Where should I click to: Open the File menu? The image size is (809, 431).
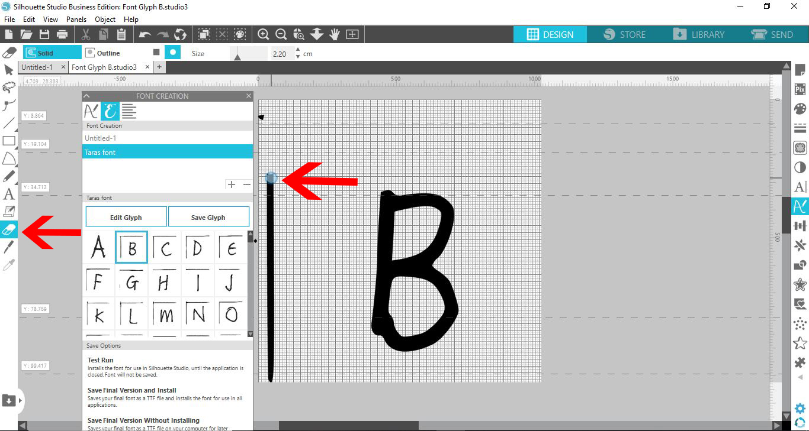click(9, 19)
